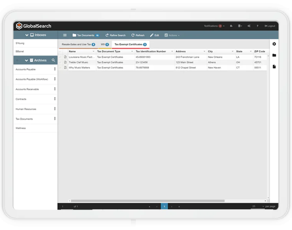
Task: Search archives using the magnifier icon
Action: coord(53,60)
